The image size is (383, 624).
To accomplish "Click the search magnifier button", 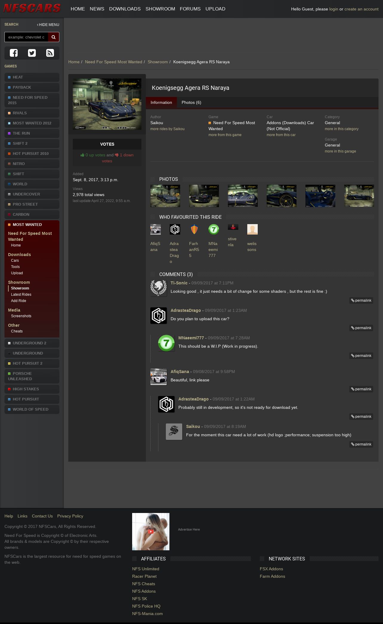I will [54, 37].
